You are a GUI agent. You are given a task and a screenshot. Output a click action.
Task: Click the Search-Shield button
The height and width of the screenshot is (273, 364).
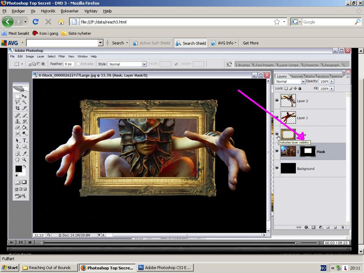[x=191, y=43]
